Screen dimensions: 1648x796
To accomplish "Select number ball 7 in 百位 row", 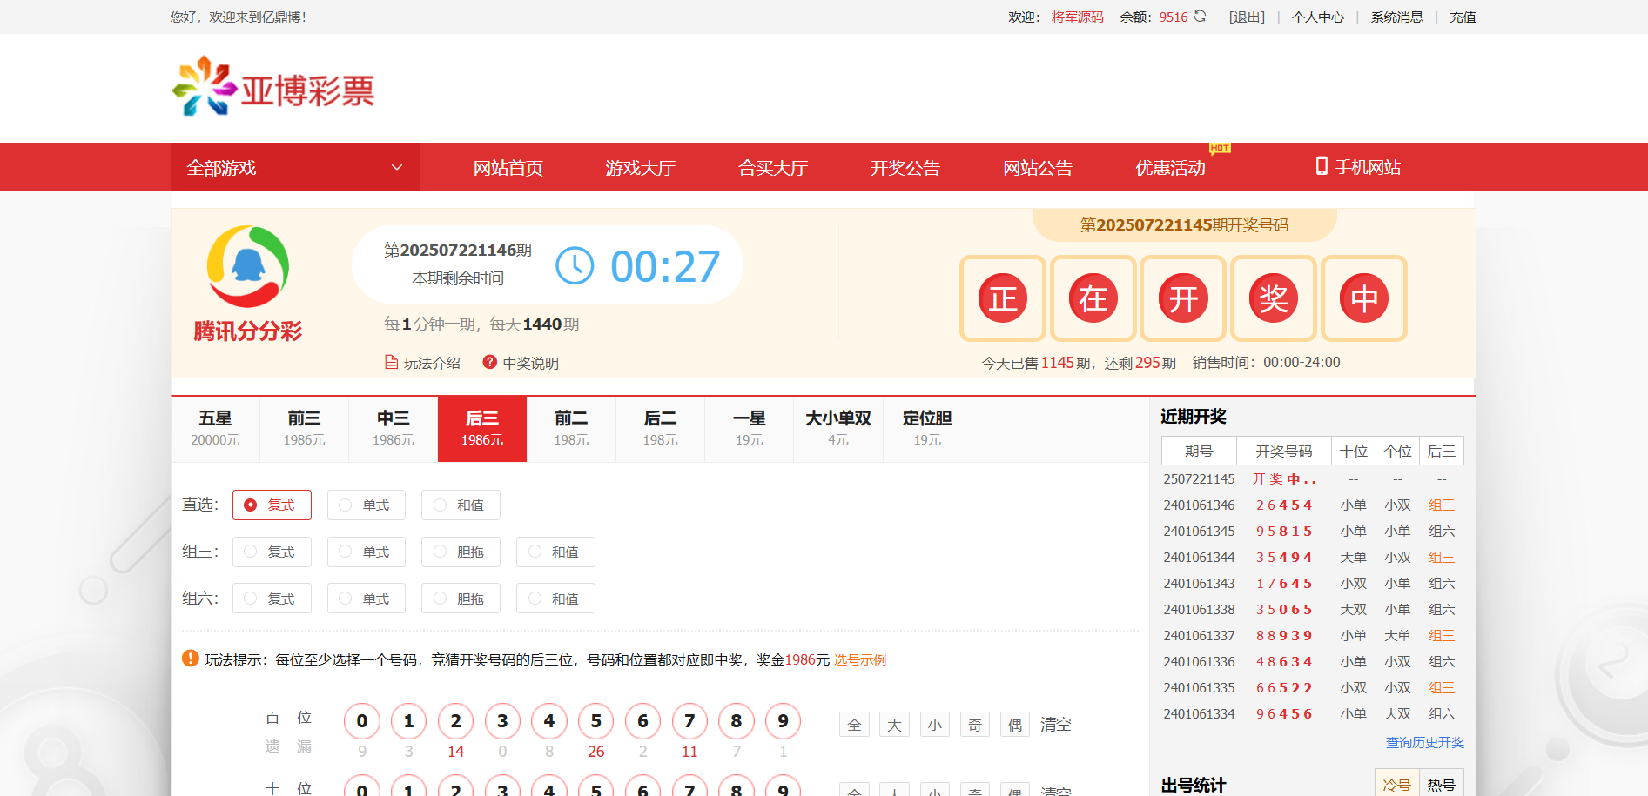I will [689, 721].
